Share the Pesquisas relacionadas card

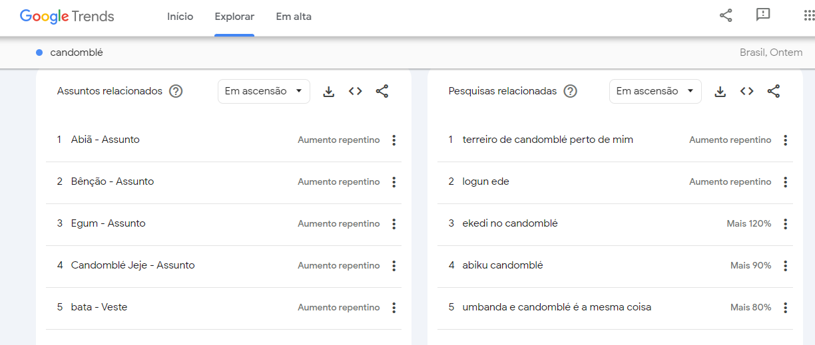tap(774, 92)
